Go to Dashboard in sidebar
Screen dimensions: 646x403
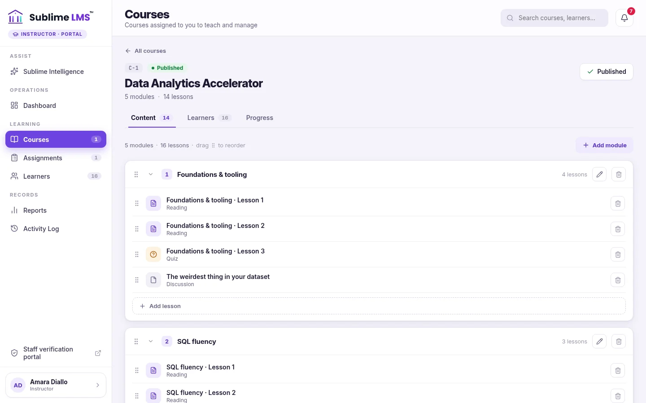pos(56,106)
